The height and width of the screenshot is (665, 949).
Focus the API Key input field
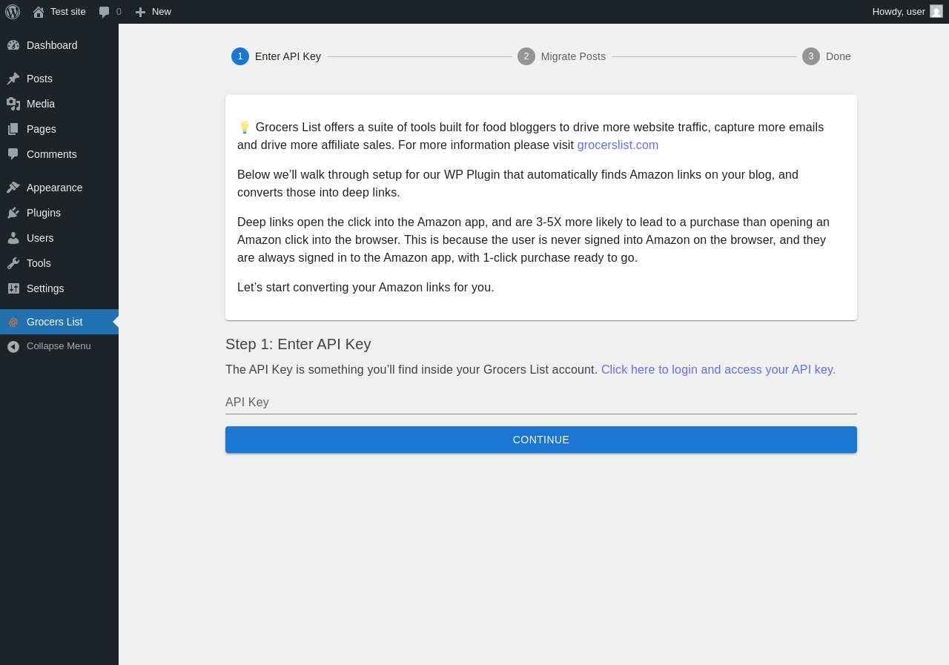[x=541, y=403]
